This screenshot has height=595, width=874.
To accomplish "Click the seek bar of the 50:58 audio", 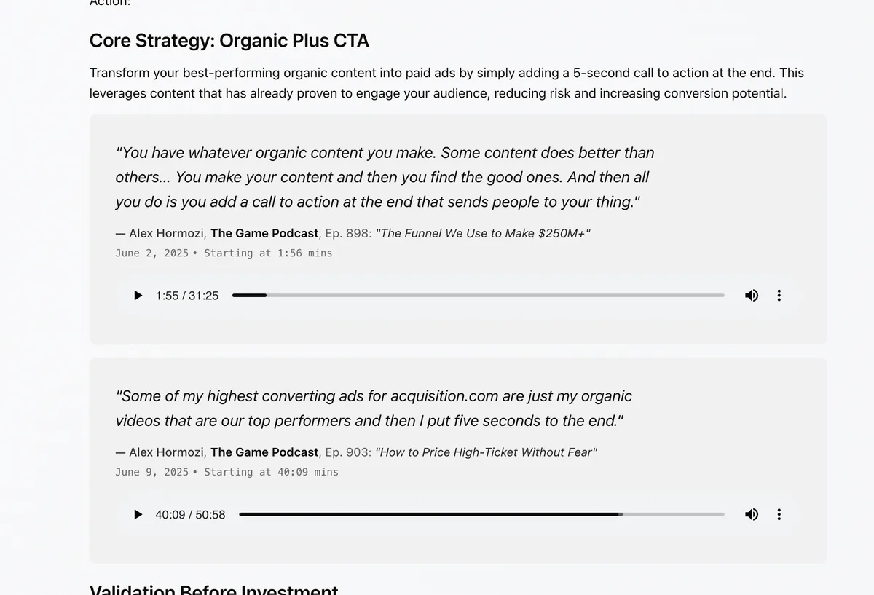I will point(481,515).
